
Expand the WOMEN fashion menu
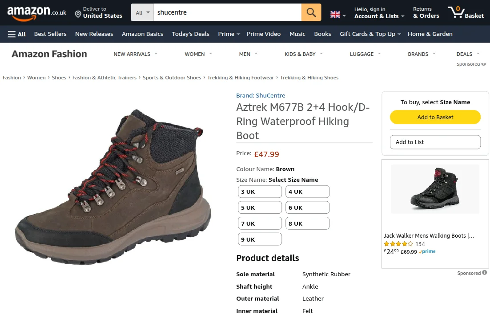click(x=197, y=54)
